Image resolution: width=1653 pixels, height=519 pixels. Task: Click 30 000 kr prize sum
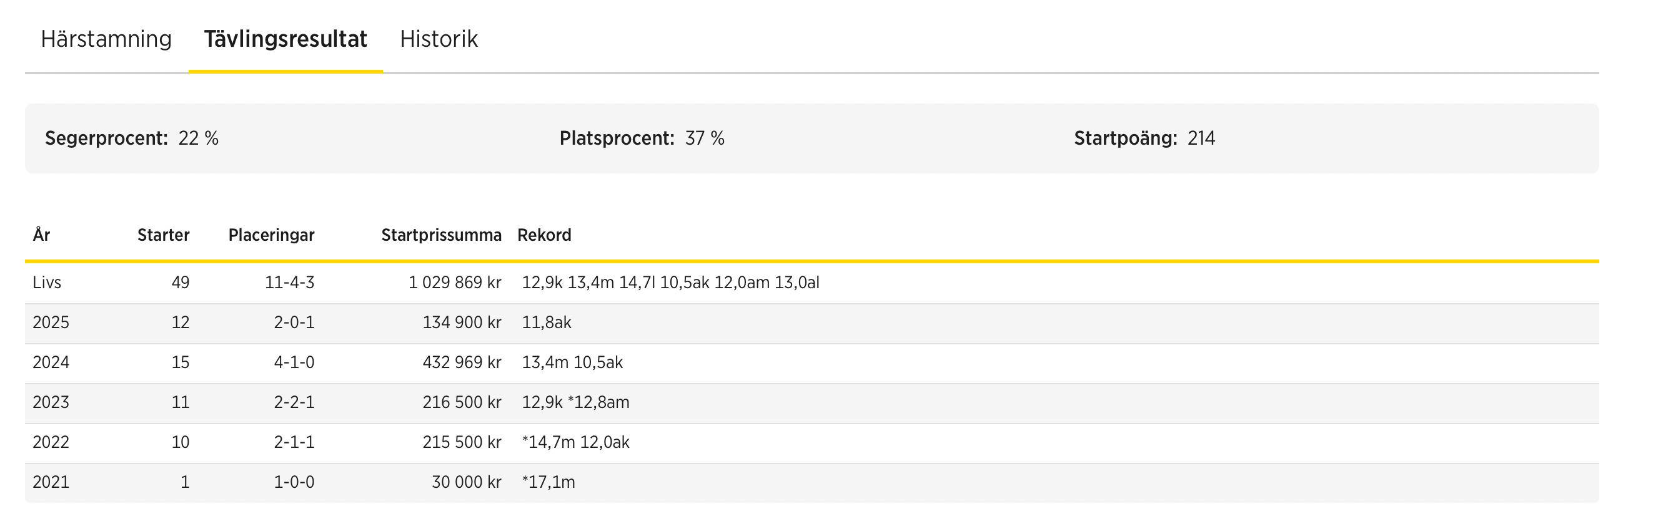[x=467, y=482]
